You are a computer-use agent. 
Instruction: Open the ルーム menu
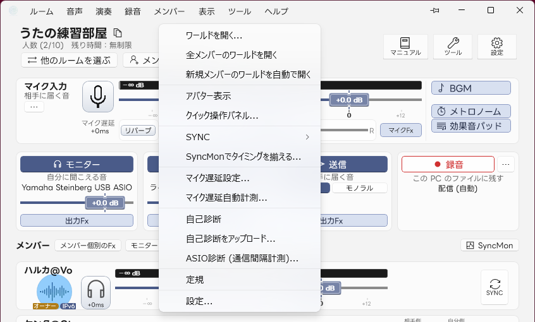[41, 11]
